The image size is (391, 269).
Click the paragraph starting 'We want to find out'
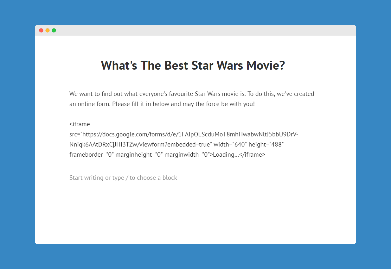pyautogui.click(x=192, y=99)
